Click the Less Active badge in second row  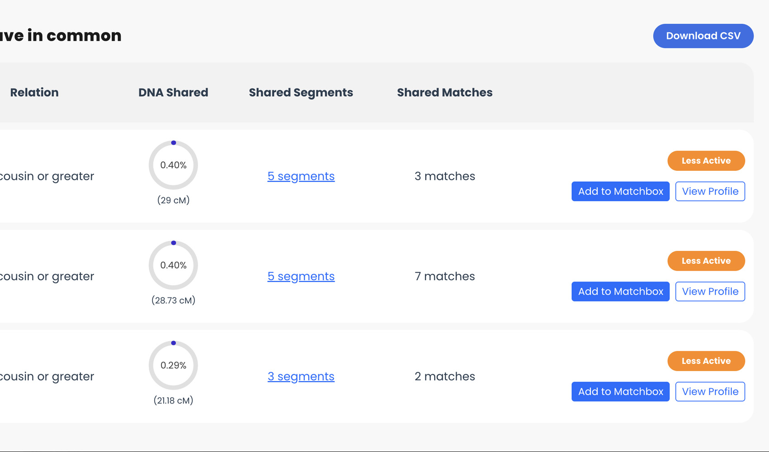706,261
